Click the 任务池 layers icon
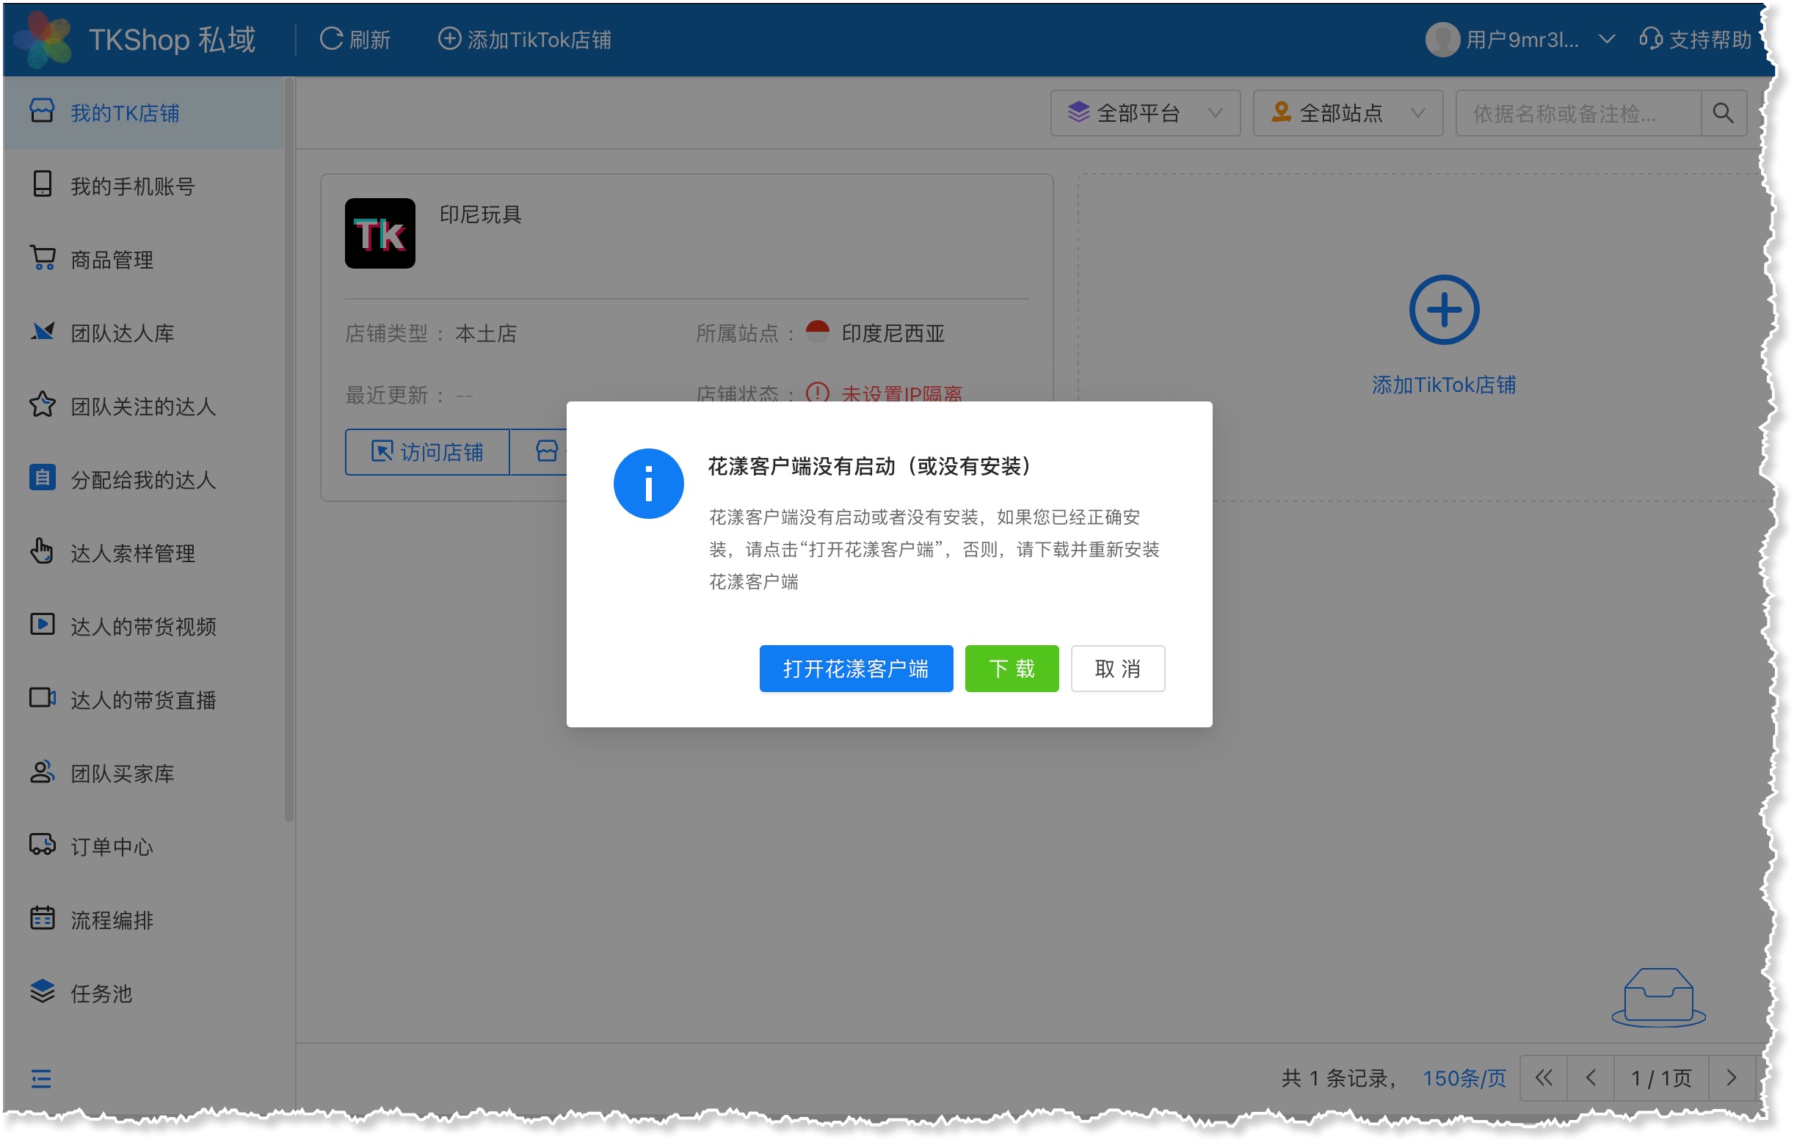 [x=43, y=992]
